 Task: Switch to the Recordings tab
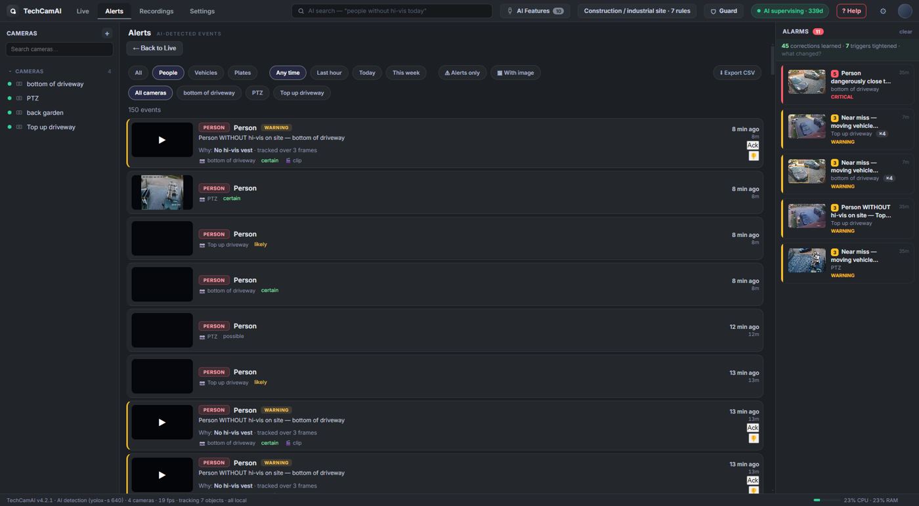(x=156, y=11)
